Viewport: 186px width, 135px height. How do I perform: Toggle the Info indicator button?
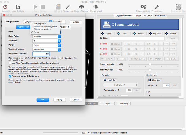point(123,34)
